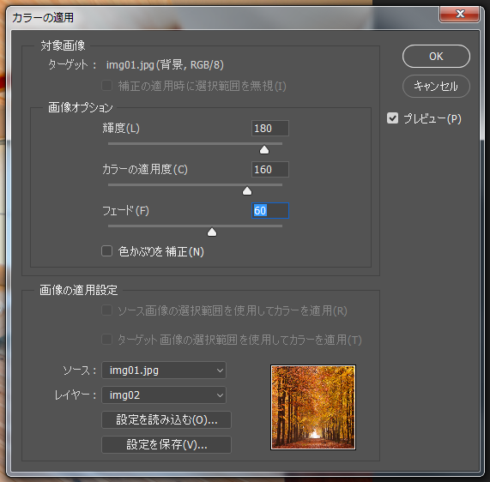Click 補正の適用時に選択範囲を無視 checkbox
The image size is (490, 482).
coord(107,86)
